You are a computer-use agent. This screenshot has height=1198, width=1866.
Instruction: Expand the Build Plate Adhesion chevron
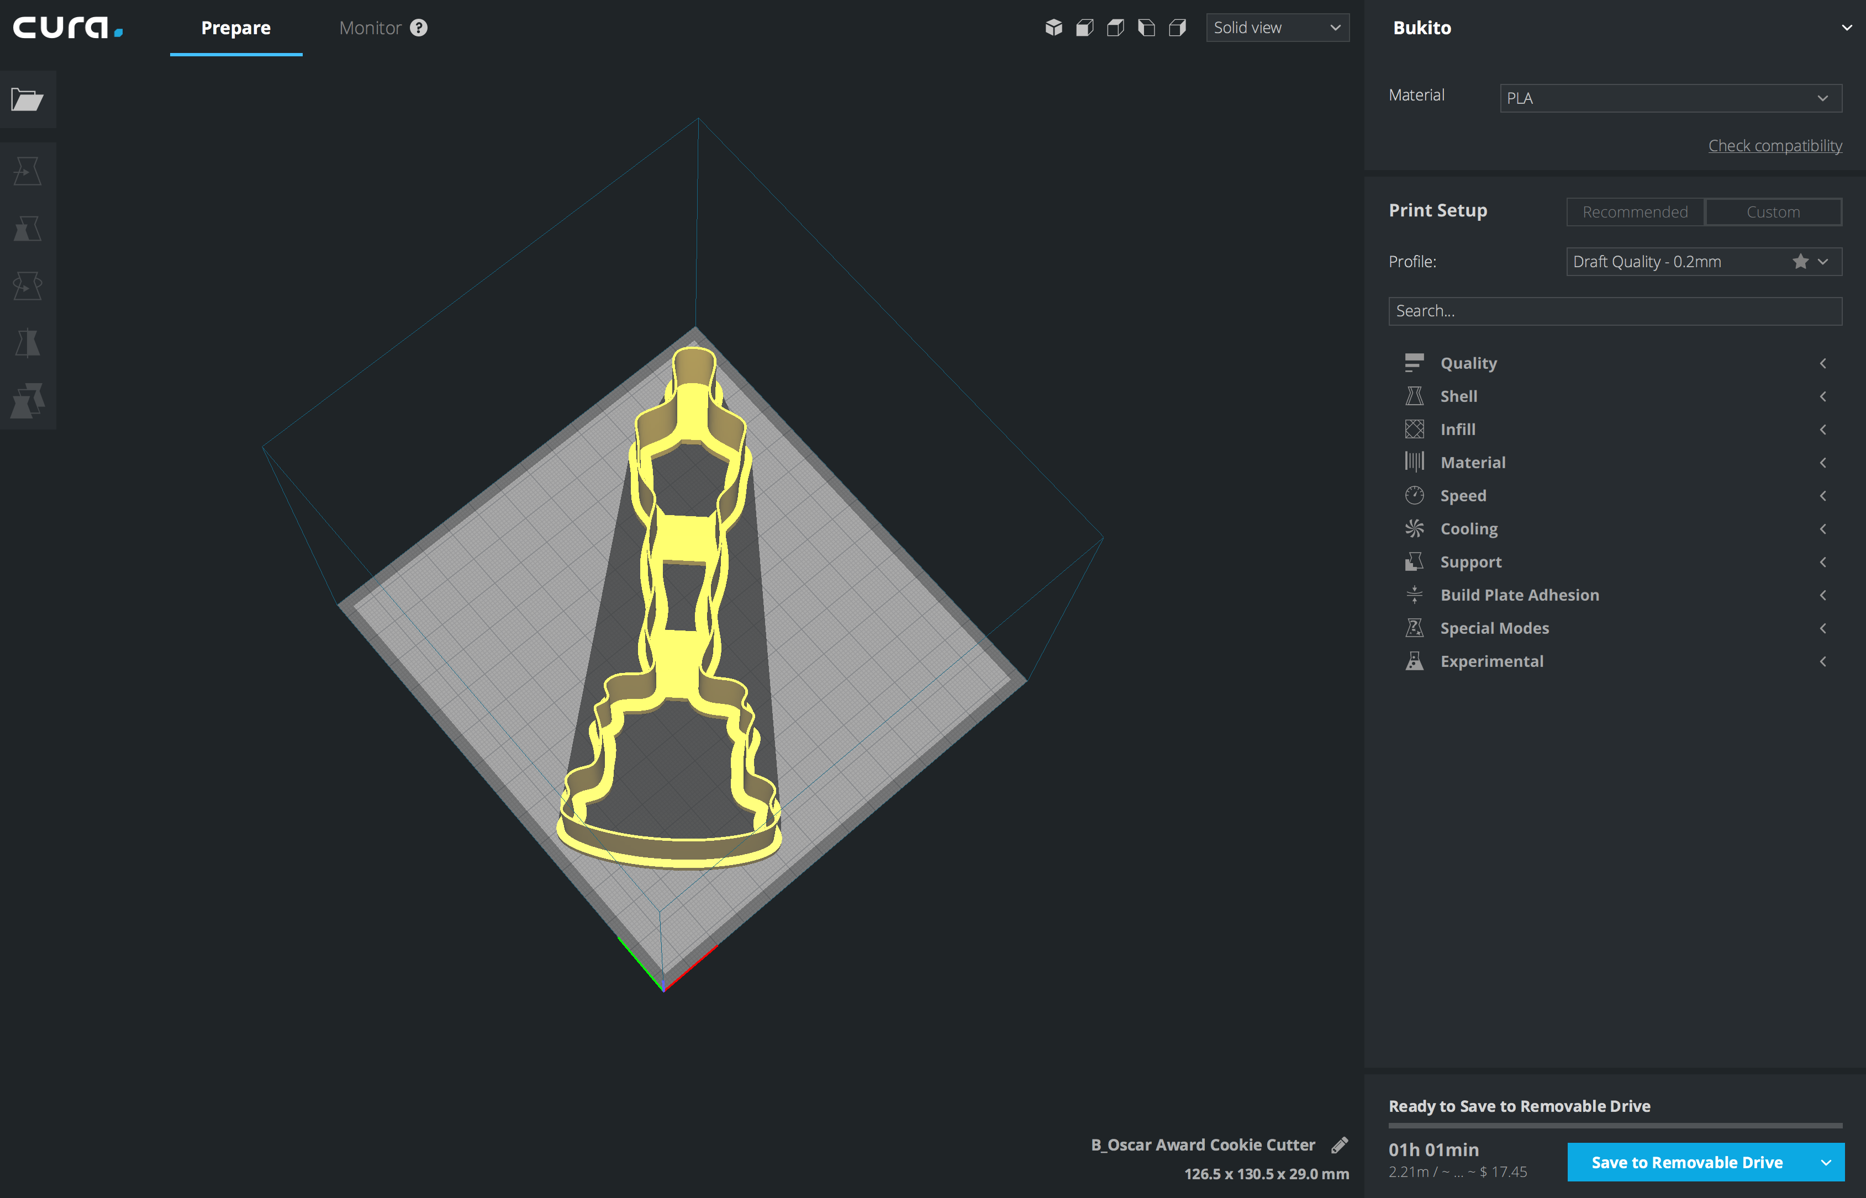click(x=1822, y=595)
